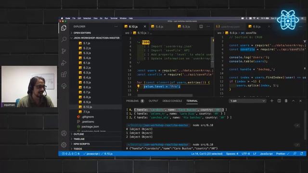Screen dimensions: 308x173
Task: Open file 5.1.js in explorer
Action: pos(87,43)
